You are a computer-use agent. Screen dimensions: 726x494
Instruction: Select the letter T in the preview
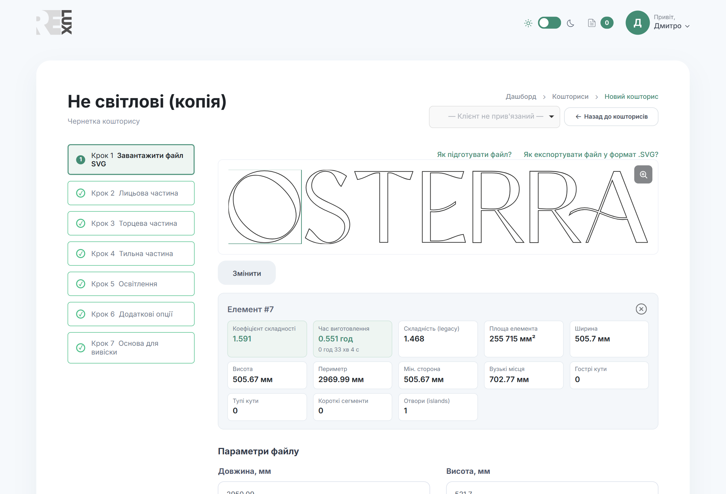click(384, 207)
